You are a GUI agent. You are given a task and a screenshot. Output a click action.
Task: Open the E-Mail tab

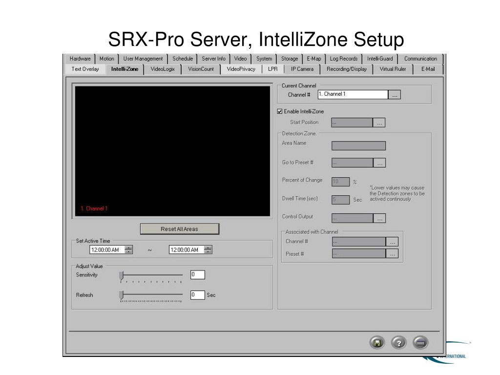click(x=428, y=69)
